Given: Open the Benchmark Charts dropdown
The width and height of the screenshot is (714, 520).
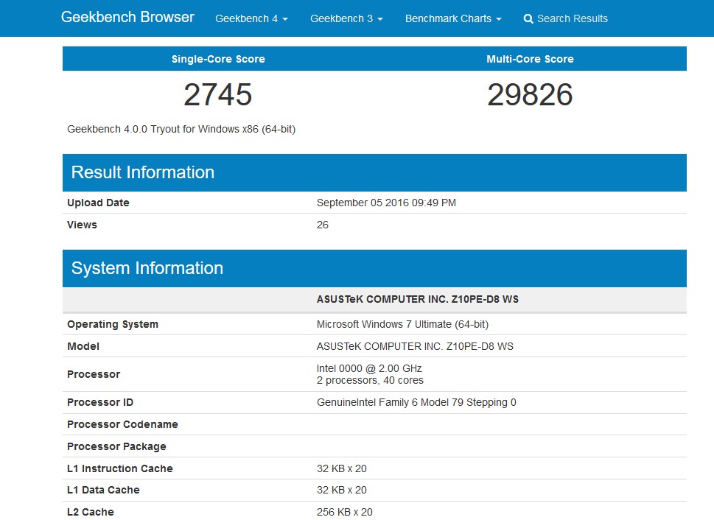Looking at the screenshot, I should click(453, 18).
